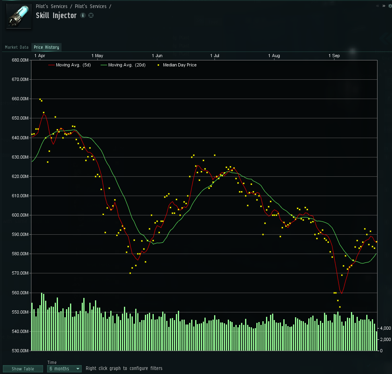Screen dimensions: 392x374
Task: Click the dropdown arrow of Time selector
Action: [78, 369]
